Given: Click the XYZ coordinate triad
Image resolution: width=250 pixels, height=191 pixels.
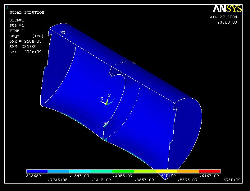Looking at the screenshot, I should (108, 100).
